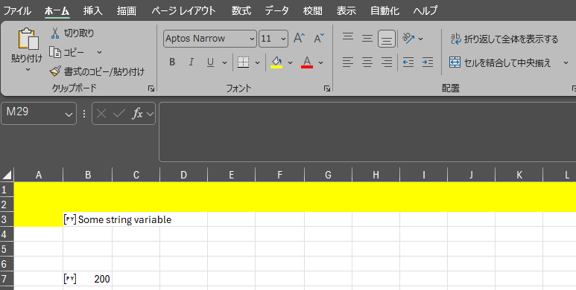576x290 pixels.
Task: Open the 自動化 tab
Action: 384,10
